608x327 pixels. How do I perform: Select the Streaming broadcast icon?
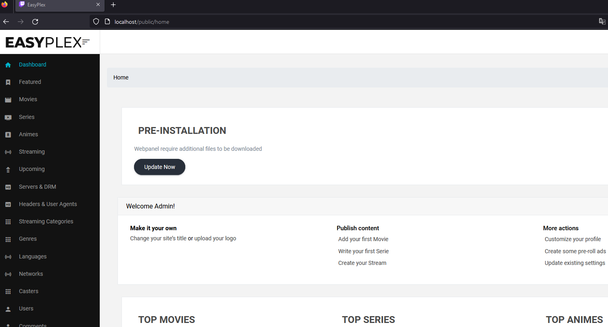click(x=8, y=152)
